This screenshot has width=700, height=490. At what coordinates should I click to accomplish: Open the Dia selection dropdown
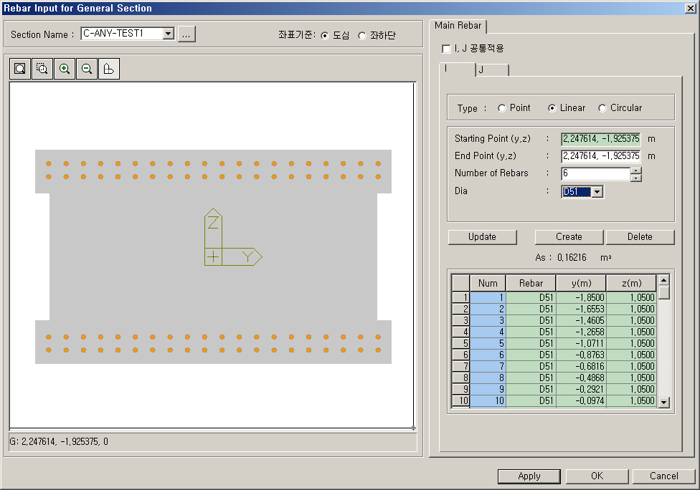(x=596, y=191)
